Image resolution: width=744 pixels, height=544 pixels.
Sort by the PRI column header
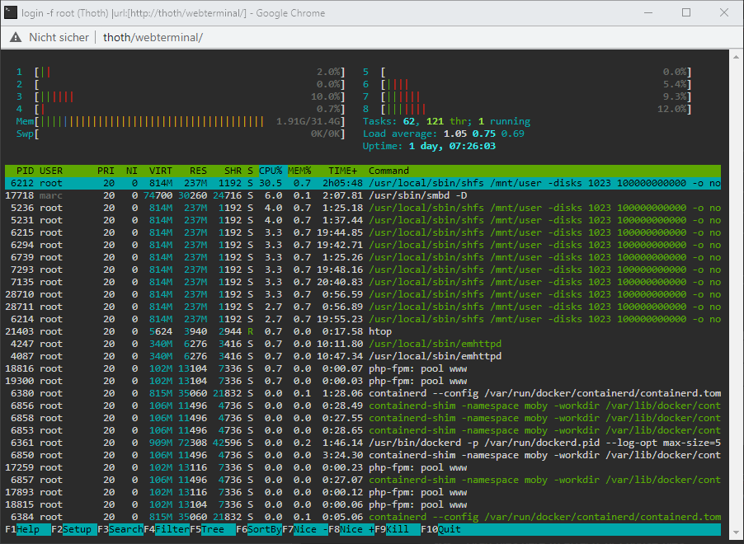(106, 171)
